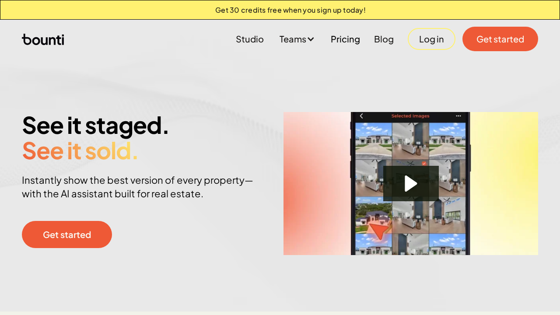Select third-row right thumbnail with glass doors
Image resolution: width=560 pixels, height=315 pixels.
pos(447,215)
